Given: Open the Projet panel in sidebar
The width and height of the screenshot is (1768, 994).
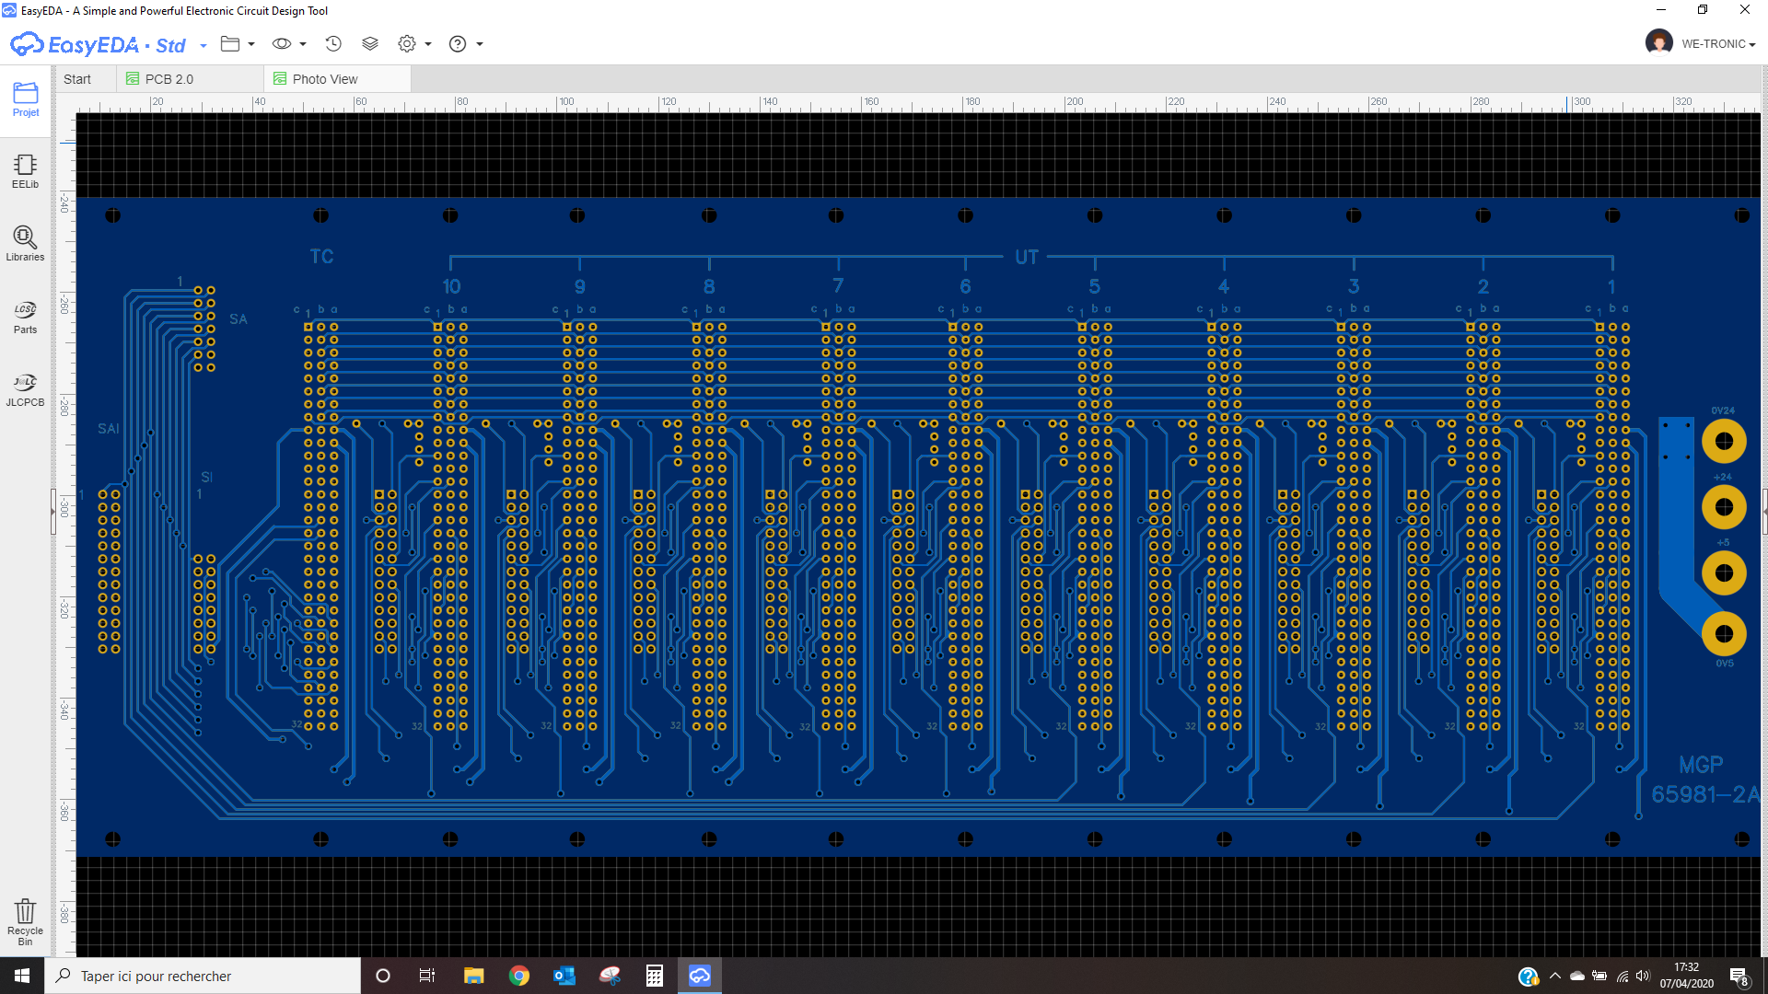Looking at the screenshot, I should pyautogui.click(x=26, y=99).
